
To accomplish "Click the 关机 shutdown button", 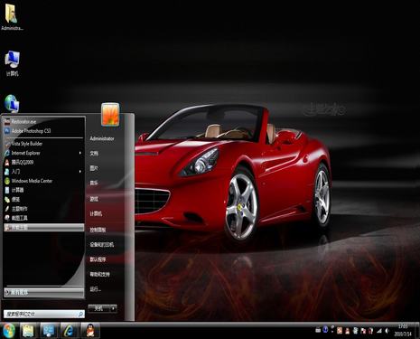I will pos(98,308).
